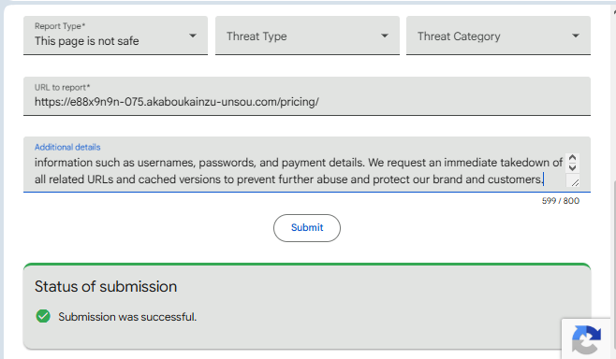616x359 pixels.
Task: Click the textarea resize handle
Action: (x=575, y=182)
